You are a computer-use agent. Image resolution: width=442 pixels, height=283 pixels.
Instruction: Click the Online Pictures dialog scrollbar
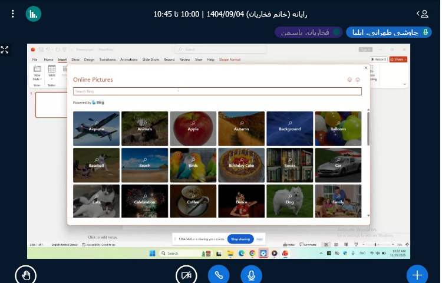click(x=368, y=129)
